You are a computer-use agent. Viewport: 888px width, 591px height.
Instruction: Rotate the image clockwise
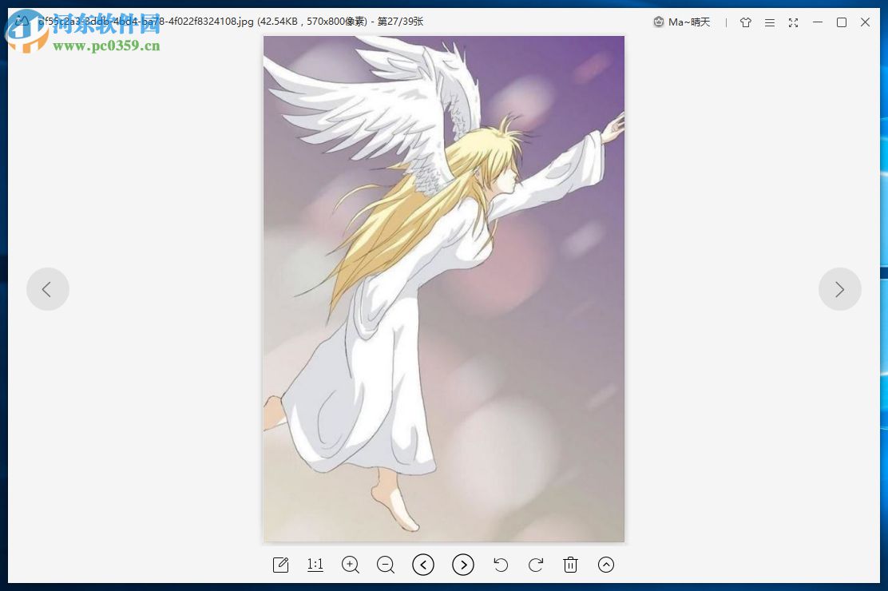[536, 565]
